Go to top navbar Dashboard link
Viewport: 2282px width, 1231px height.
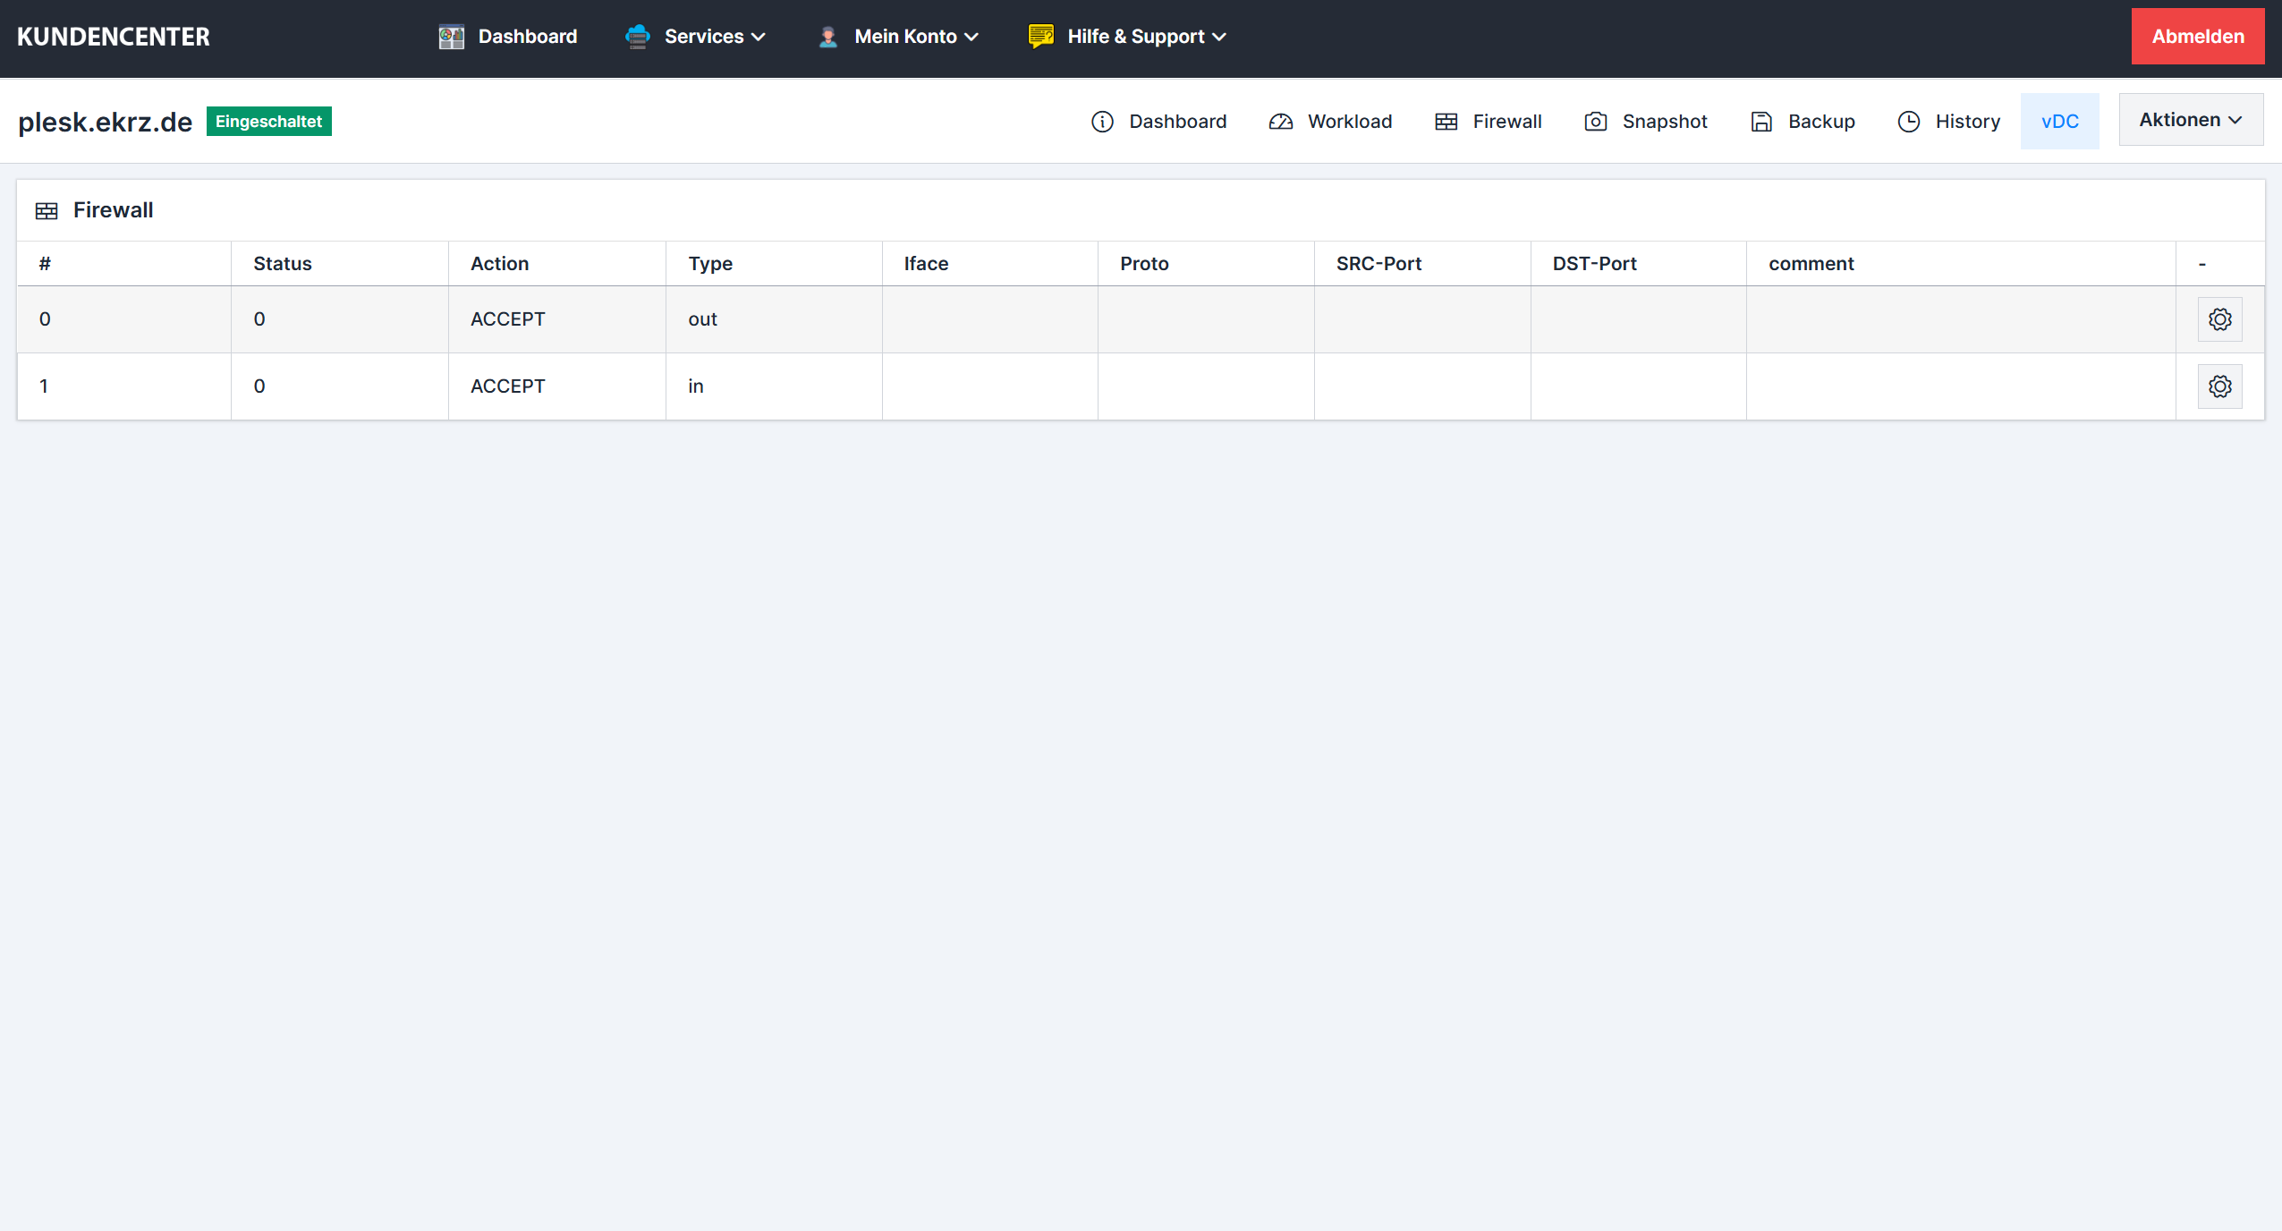pyautogui.click(x=527, y=37)
